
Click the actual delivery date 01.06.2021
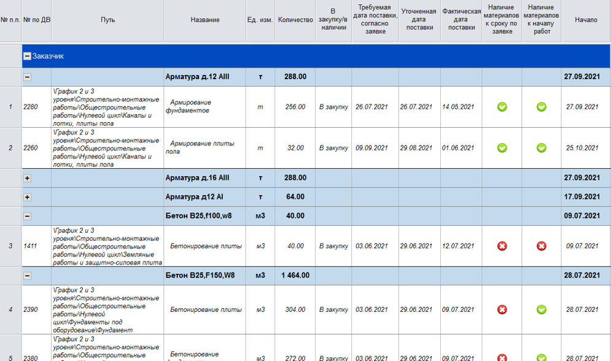458,148
